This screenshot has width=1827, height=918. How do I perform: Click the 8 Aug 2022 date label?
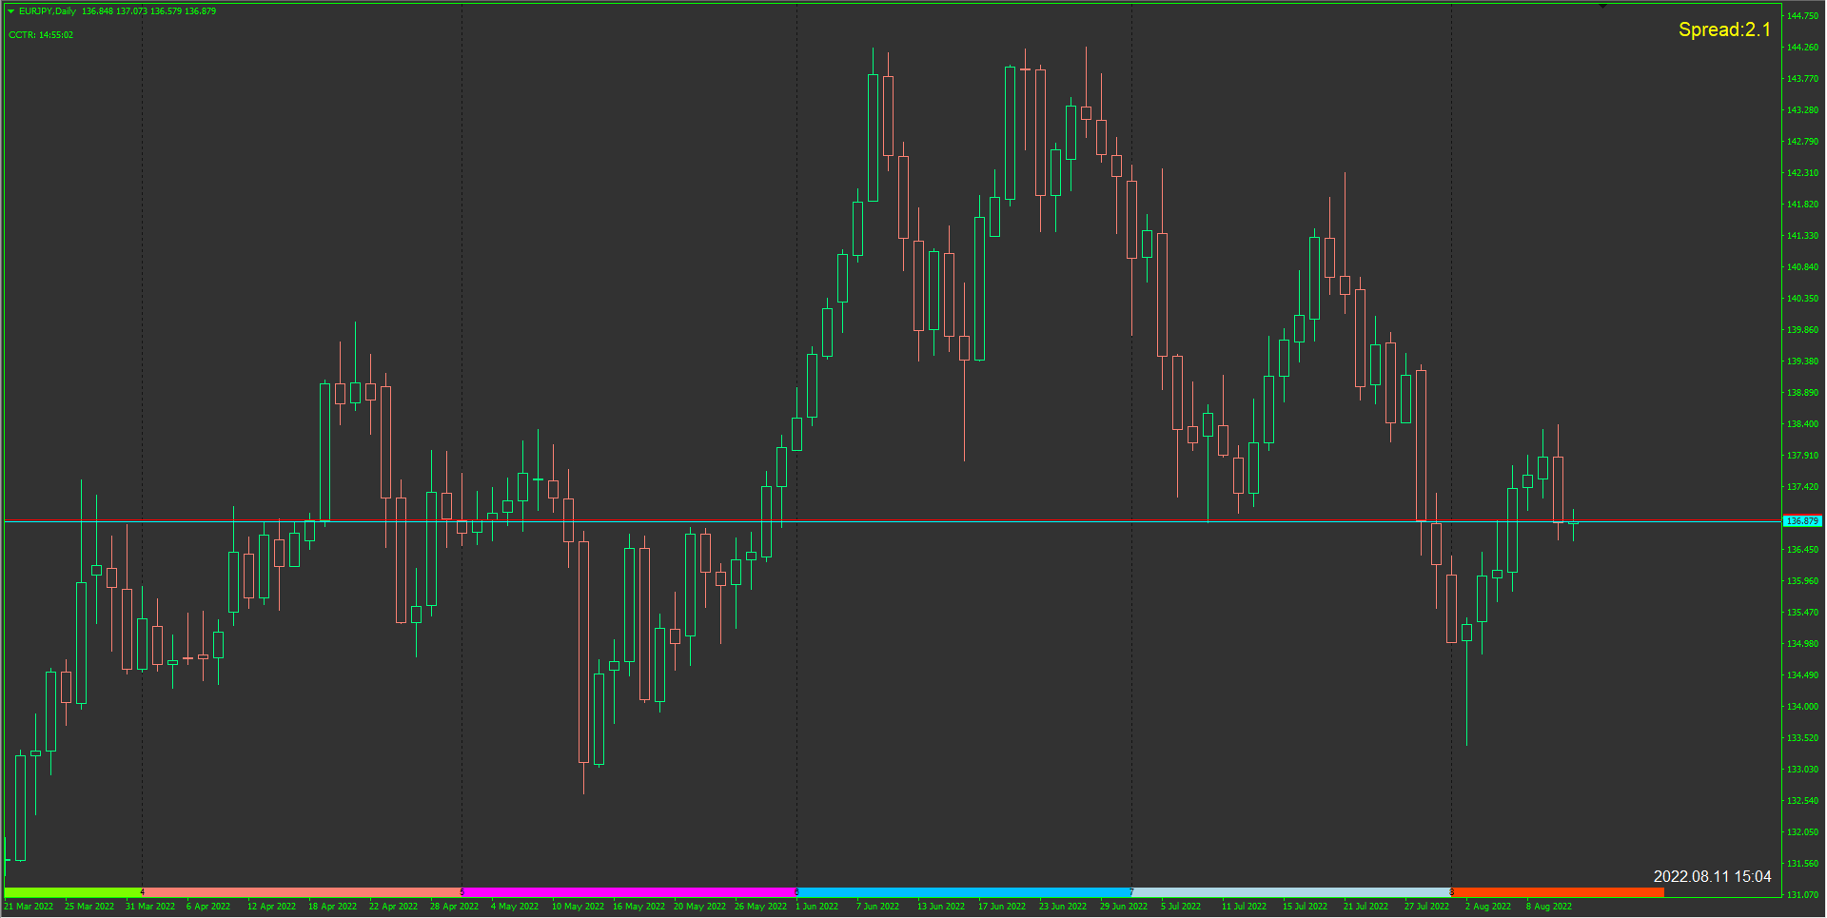pos(1549,907)
